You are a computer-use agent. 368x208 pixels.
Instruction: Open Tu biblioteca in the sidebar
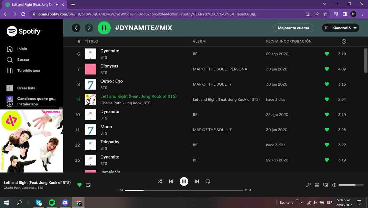point(23,71)
